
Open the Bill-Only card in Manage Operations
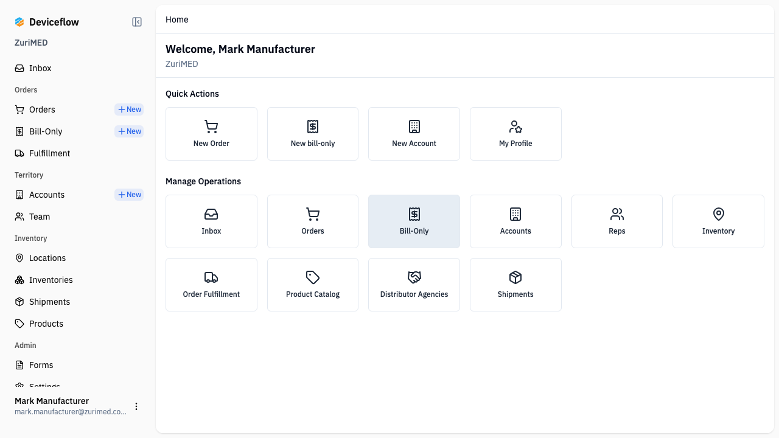[414, 221]
